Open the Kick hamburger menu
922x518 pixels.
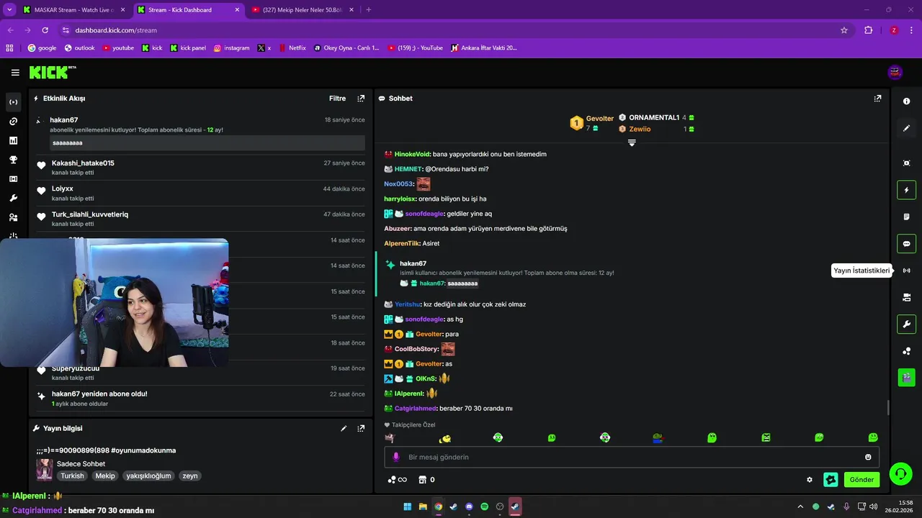click(15, 73)
